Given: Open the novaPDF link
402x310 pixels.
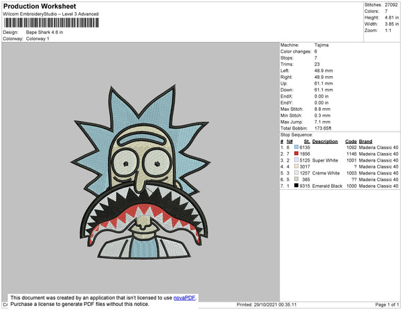Looking at the screenshot, I should pyautogui.click(x=184, y=298).
